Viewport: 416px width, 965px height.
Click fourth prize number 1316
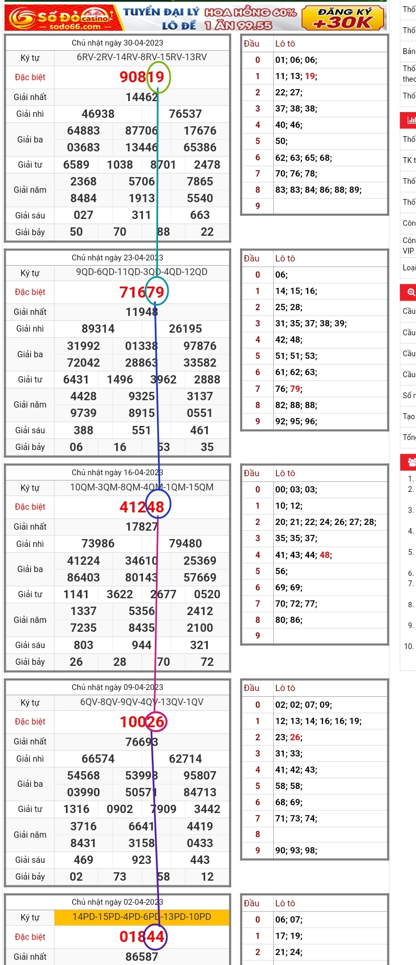point(76,809)
